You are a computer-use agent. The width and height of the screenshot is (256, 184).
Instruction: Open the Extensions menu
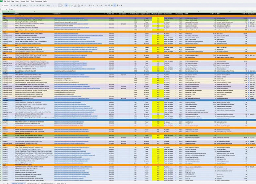click(38, 2)
